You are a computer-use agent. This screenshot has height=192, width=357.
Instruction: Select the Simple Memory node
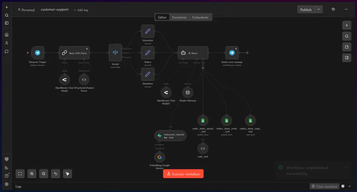coord(188,92)
